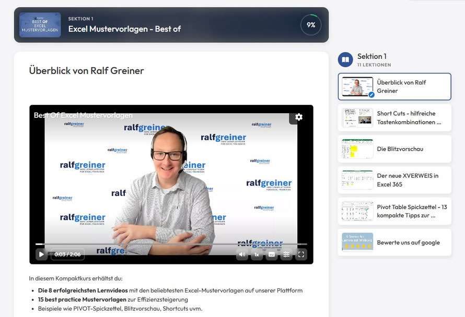Click the Best Of Excel Mustervorlagen course thumbnail
The image size is (465, 317).
point(40,25)
